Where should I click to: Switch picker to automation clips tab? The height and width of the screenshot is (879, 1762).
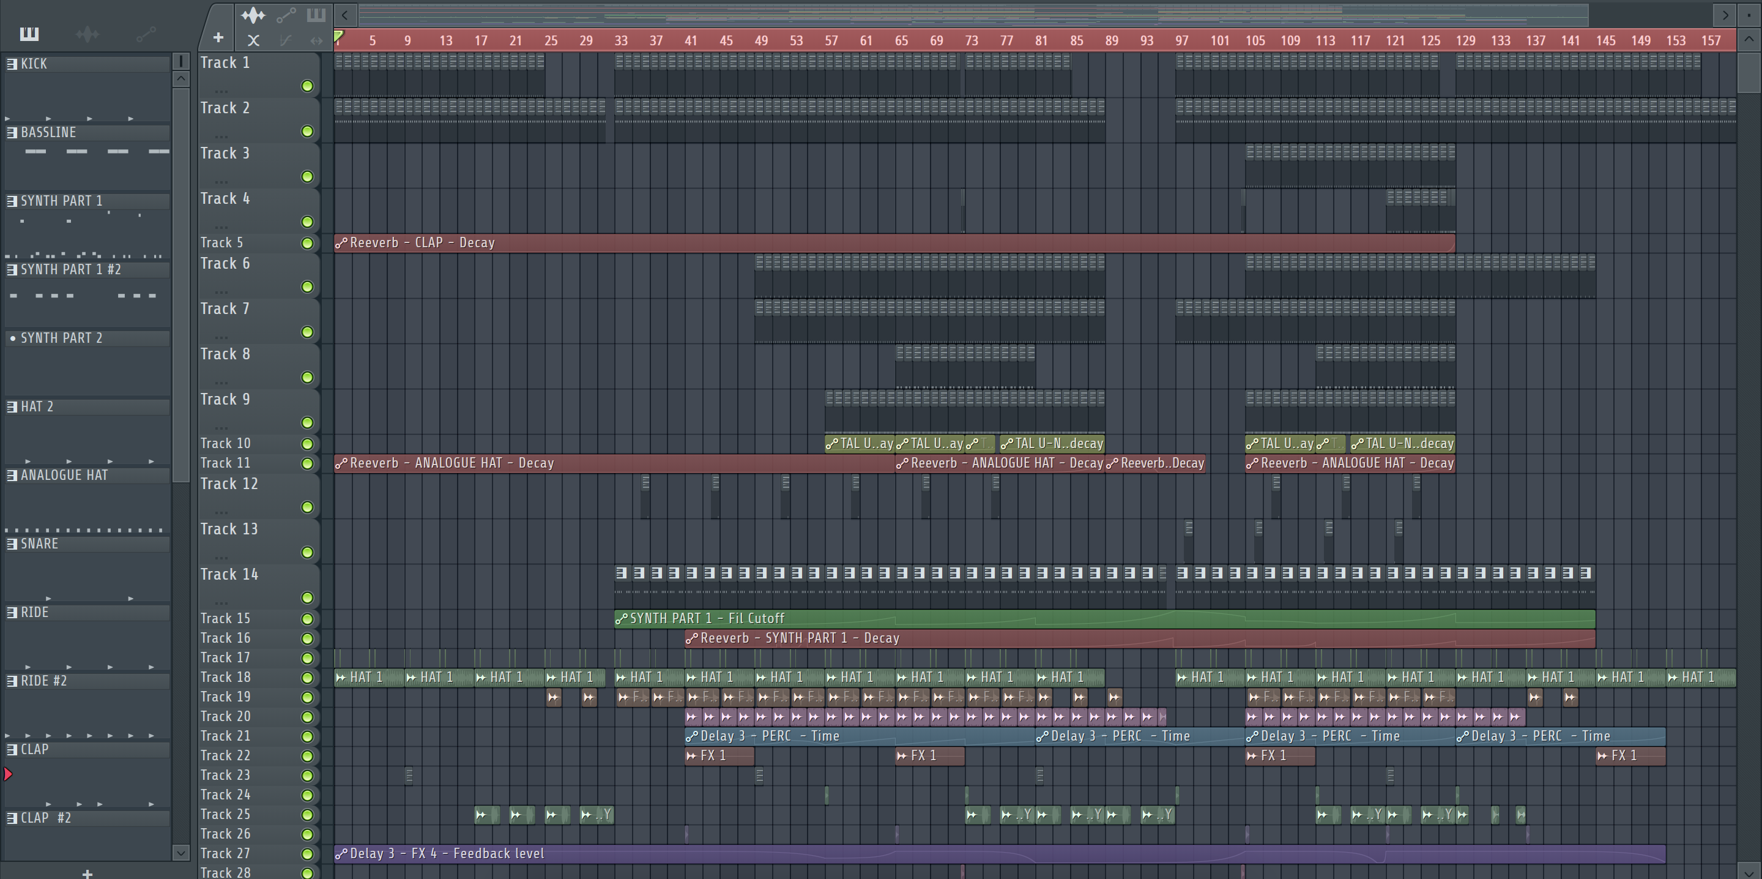click(x=146, y=34)
